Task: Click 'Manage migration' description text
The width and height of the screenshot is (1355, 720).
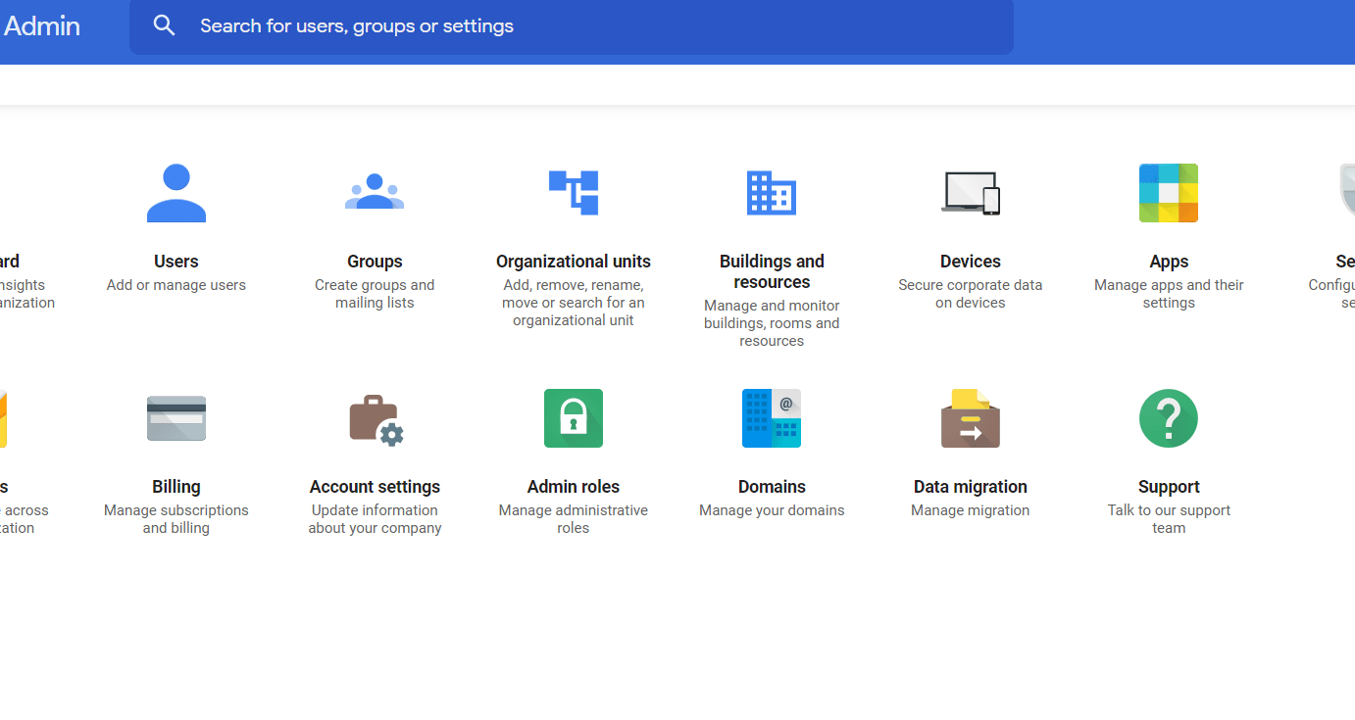Action: coord(971,510)
